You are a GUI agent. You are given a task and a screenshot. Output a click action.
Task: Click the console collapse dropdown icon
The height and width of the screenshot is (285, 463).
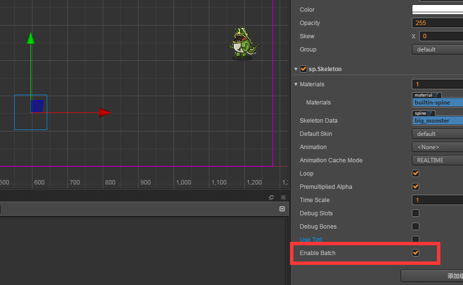click(x=282, y=209)
